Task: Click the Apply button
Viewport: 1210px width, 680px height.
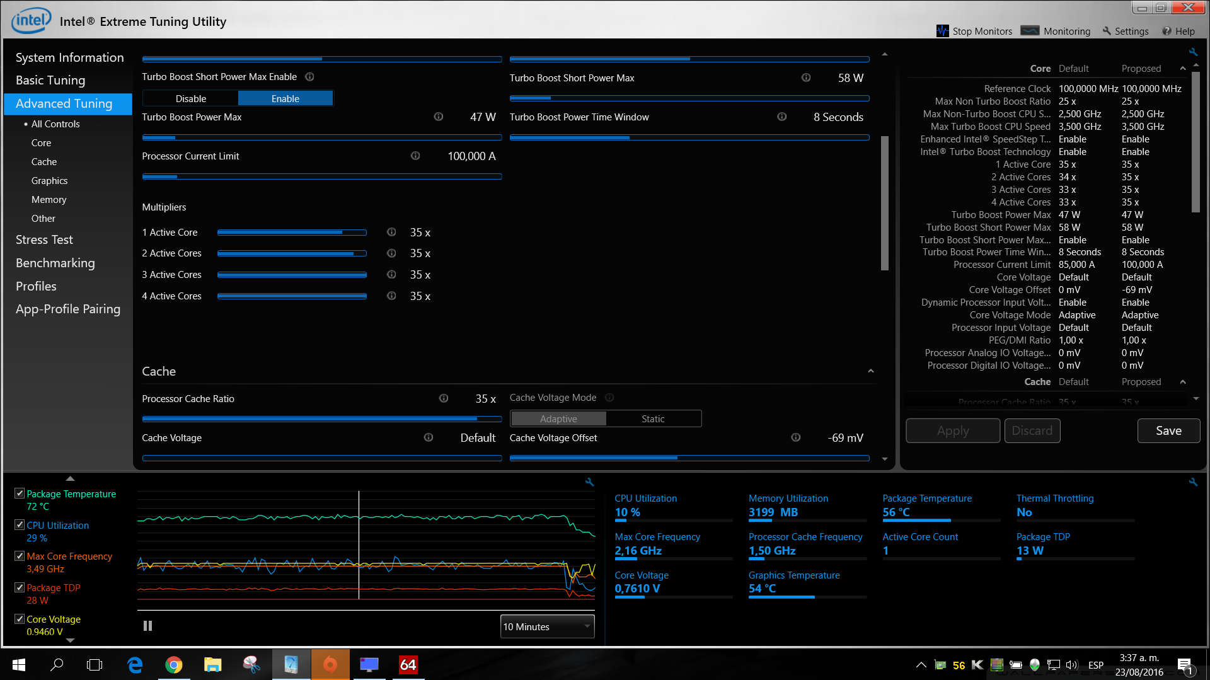Action: pos(952,431)
